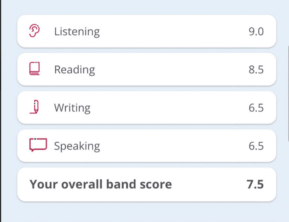Click the 8.5 Reading score
The width and height of the screenshot is (289, 222).
click(256, 69)
